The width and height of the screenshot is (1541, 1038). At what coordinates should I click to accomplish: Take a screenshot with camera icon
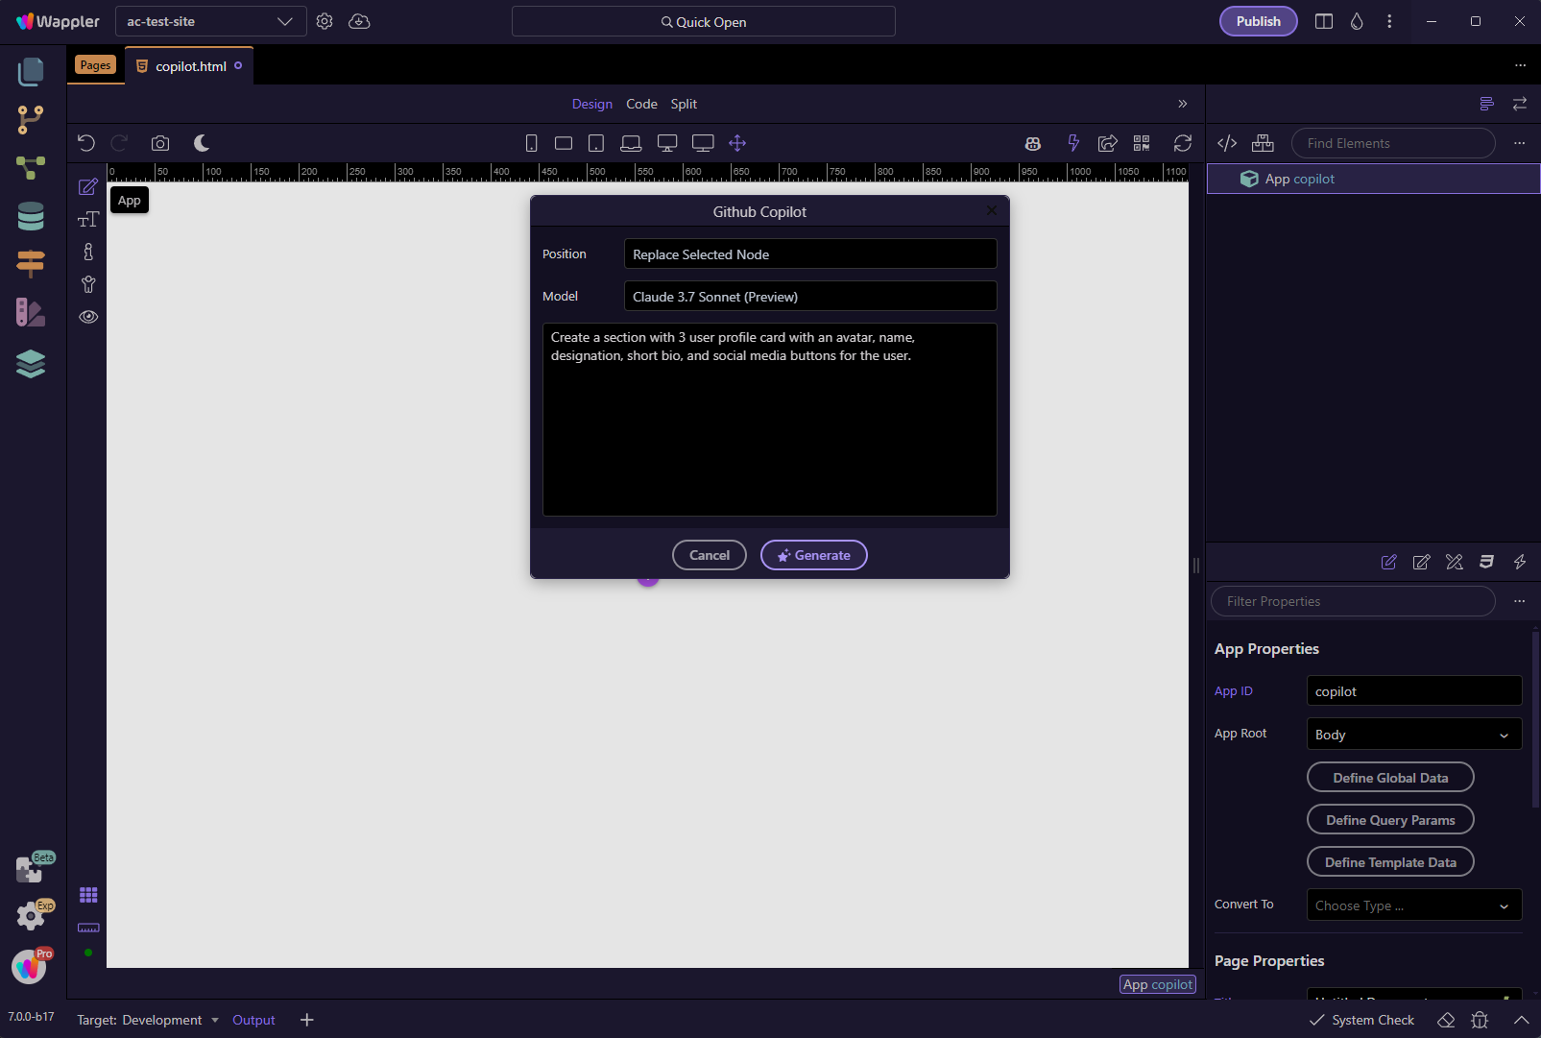[x=160, y=143]
